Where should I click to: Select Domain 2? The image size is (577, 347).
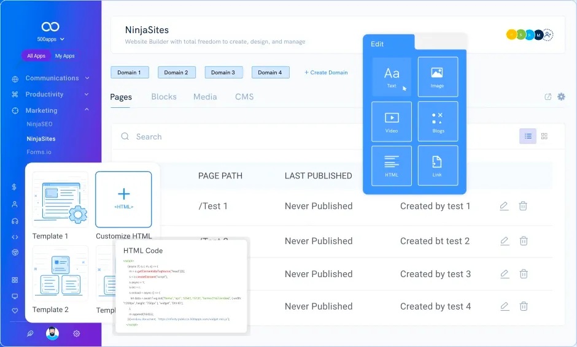pyautogui.click(x=177, y=72)
